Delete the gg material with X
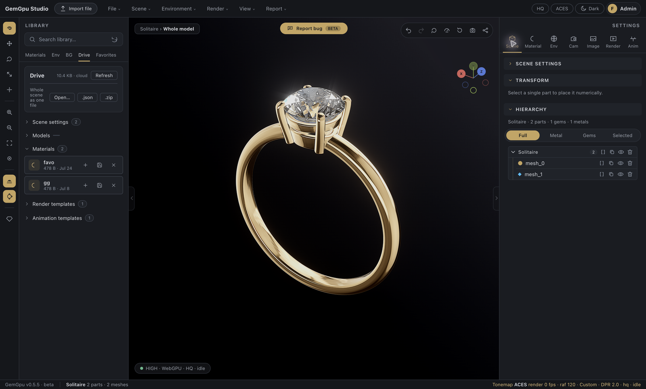The image size is (646, 389). click(113, 185)
